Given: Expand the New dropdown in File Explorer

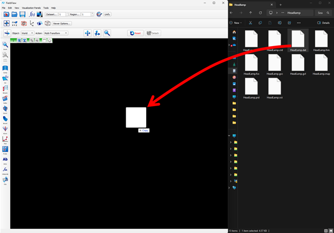Looking at the screenshot, I should (237, 23).
